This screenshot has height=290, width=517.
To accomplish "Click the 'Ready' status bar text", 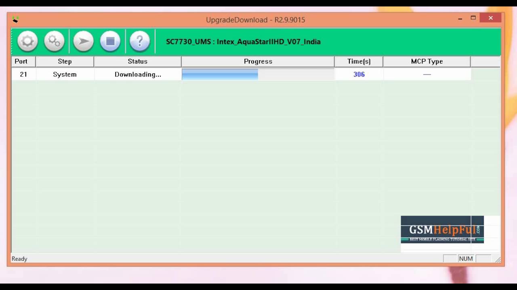I will tap(19, 259).
